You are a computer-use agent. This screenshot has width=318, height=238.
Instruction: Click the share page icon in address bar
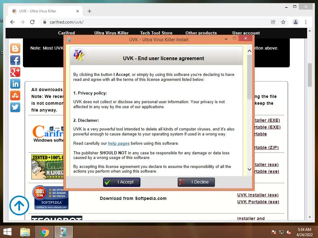[273, 22]
